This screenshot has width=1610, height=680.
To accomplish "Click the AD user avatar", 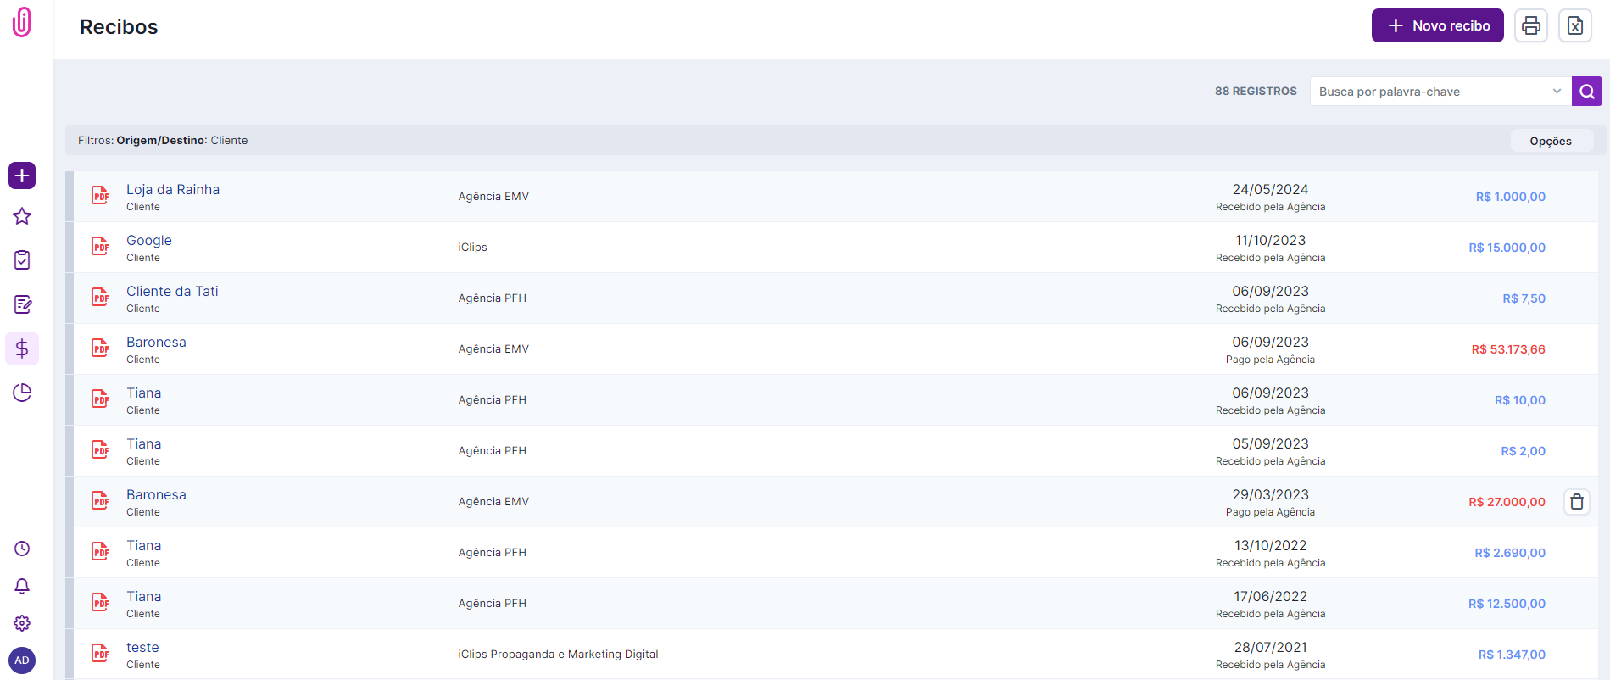I will [22, 660].
